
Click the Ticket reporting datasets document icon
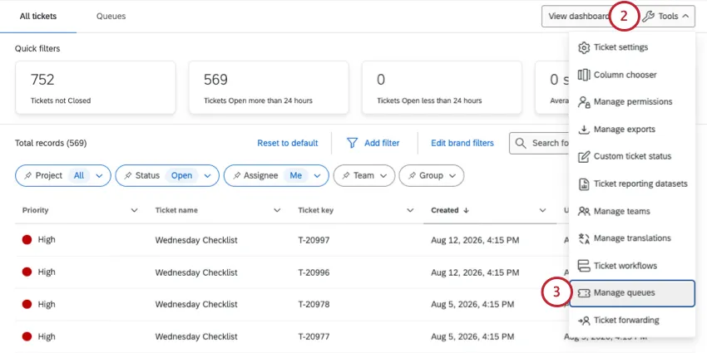click(x=584, y=184)
